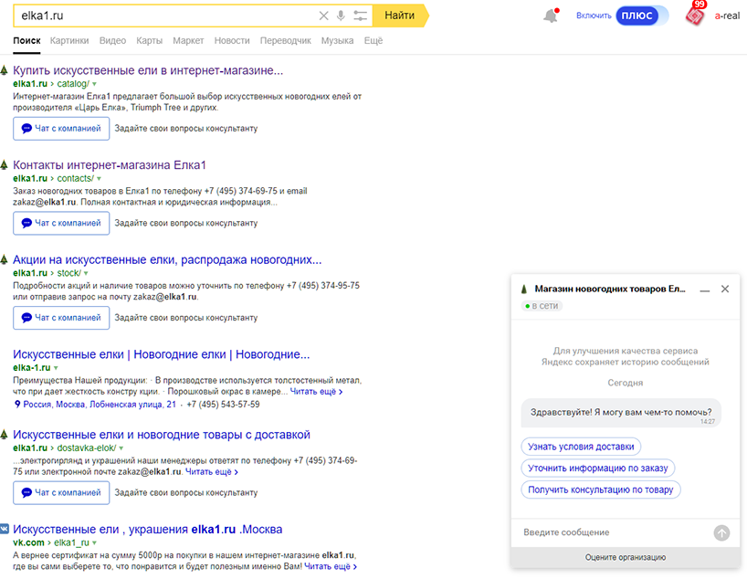Click the tree favicon next to Купить искусственные ели
747x579 pixels.
pos(5,70)
